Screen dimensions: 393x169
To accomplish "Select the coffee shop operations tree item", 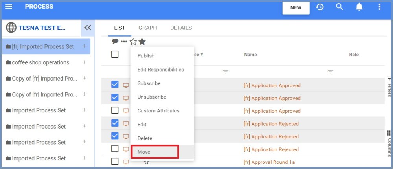I will 40,62.
